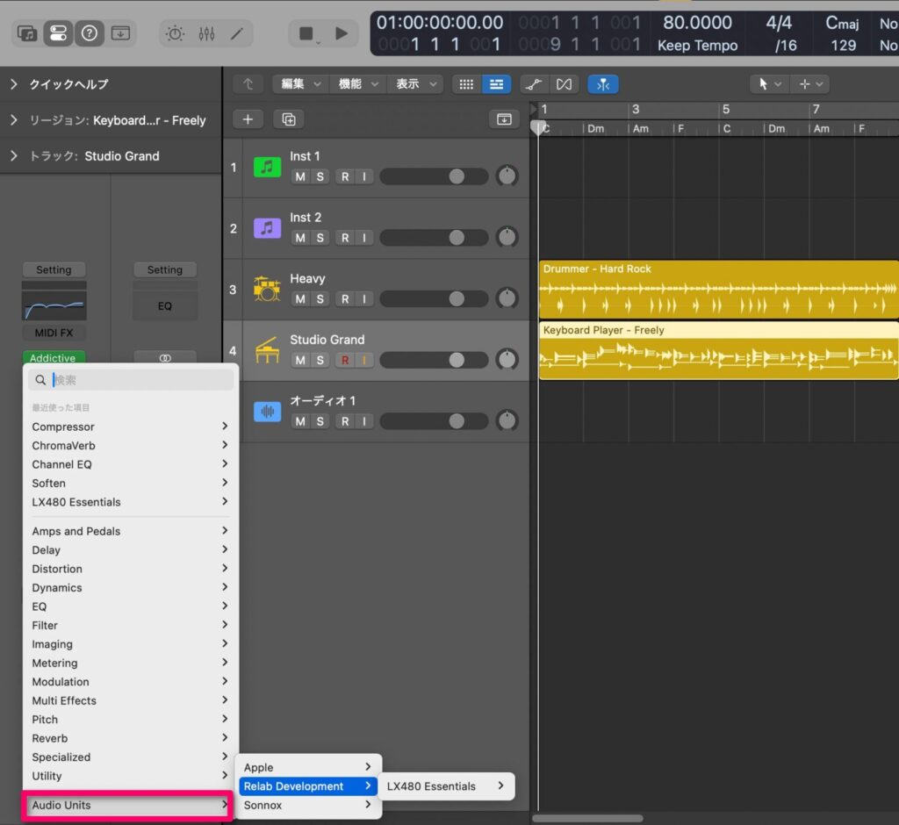Click the up arrow icon in tracks toolbar
The height and width of the screenshot is (825, 899).
[248, 84]
